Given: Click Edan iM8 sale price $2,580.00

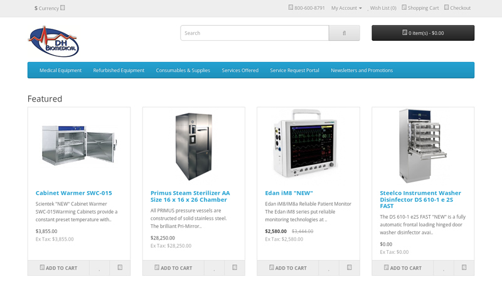Looking at the screenshot, I should [275, 231].
